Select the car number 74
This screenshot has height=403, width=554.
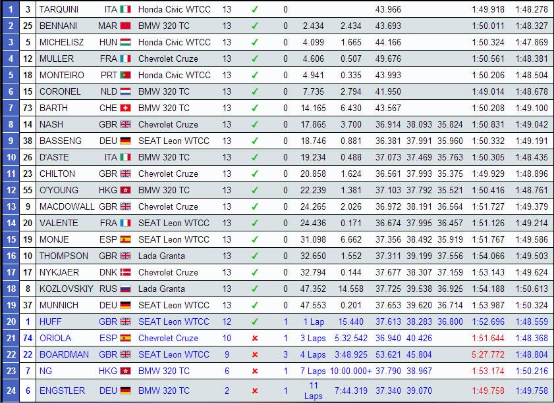(x=28, y=338)
